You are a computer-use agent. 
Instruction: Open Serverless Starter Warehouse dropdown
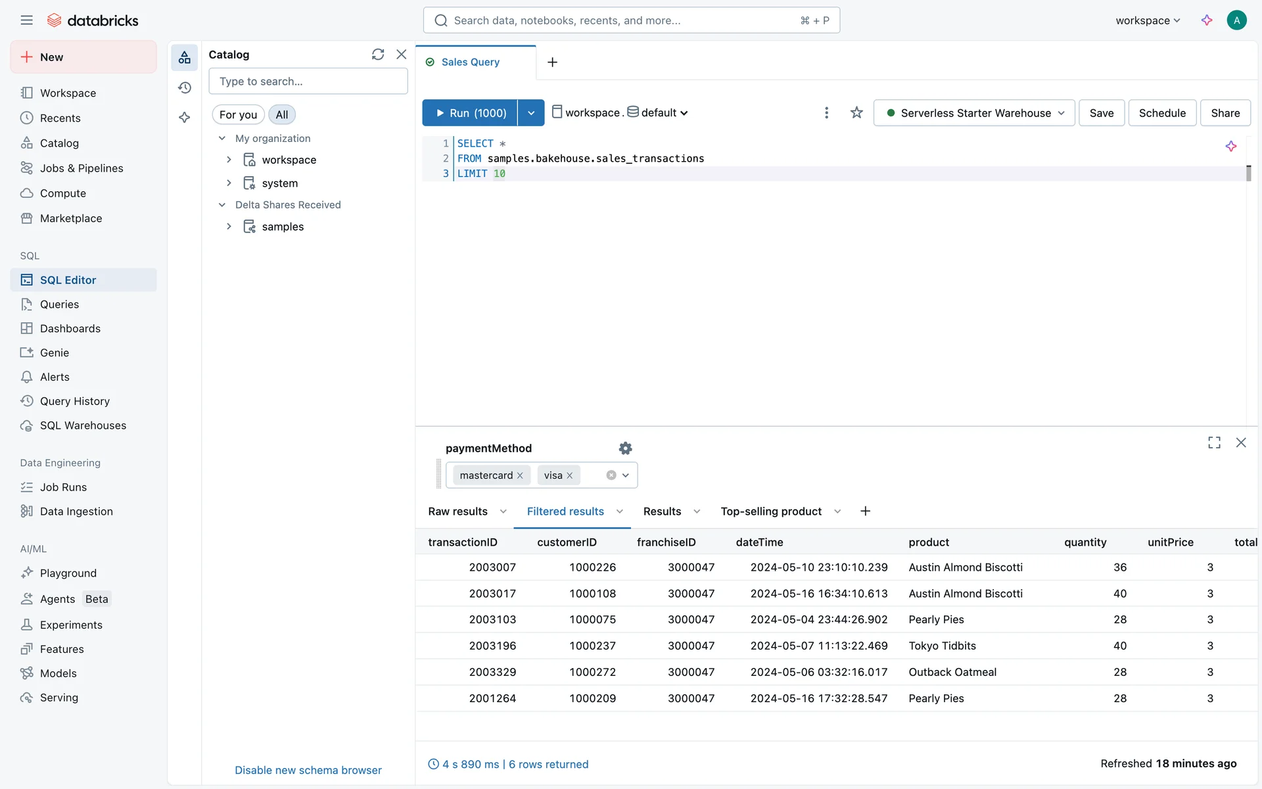[x=974, y=112]
